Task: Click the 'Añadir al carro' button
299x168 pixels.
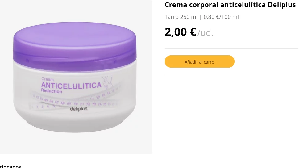Action: coord(199,61)
